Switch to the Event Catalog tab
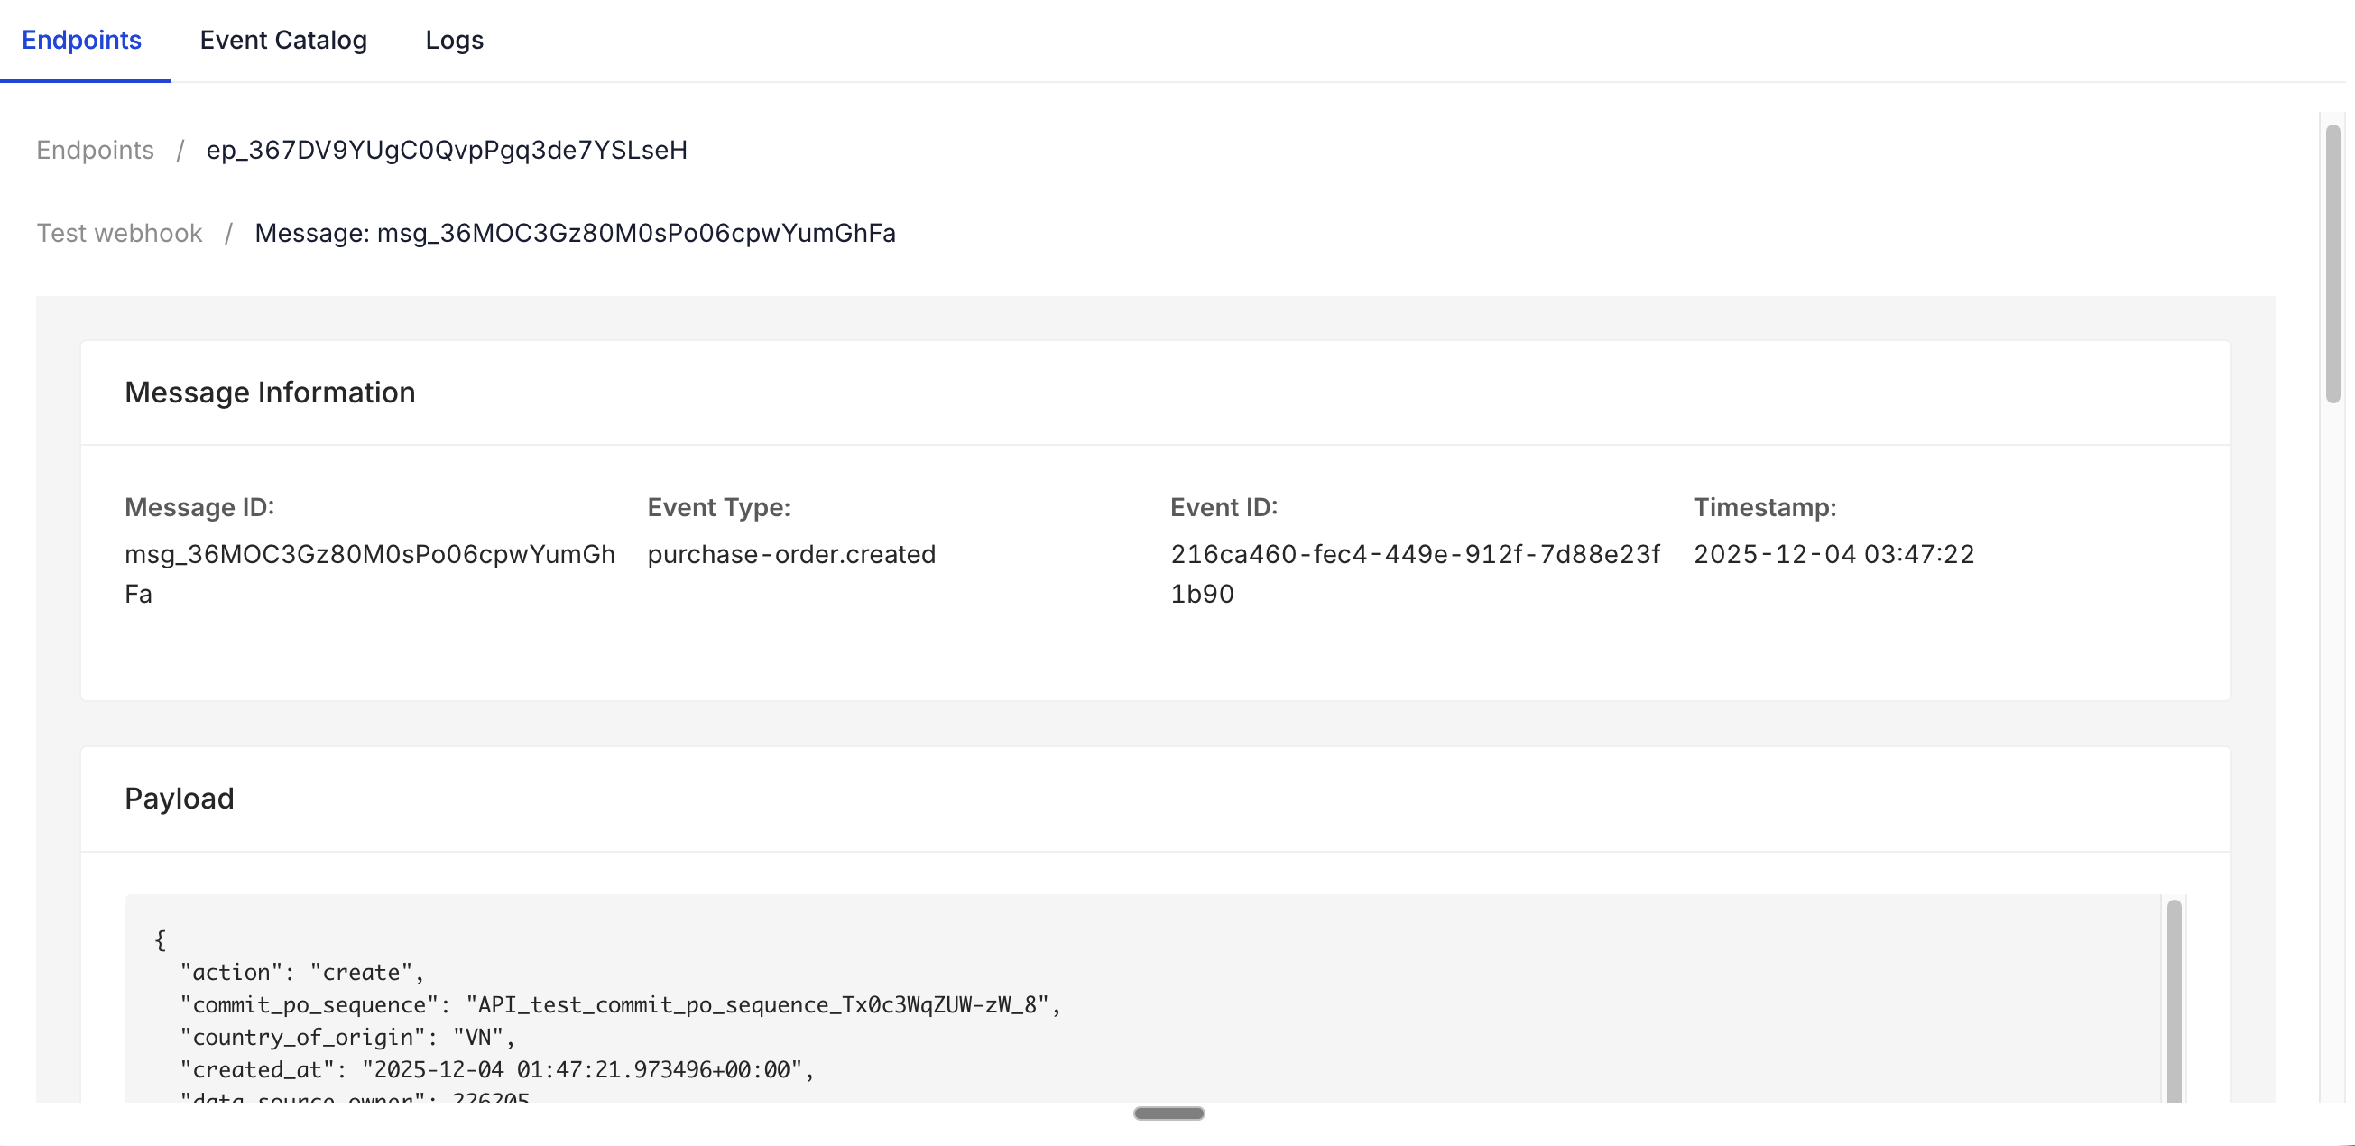Image resolution: width=2355 pixels, height=1146 pixels. click(x=284, y=41)
